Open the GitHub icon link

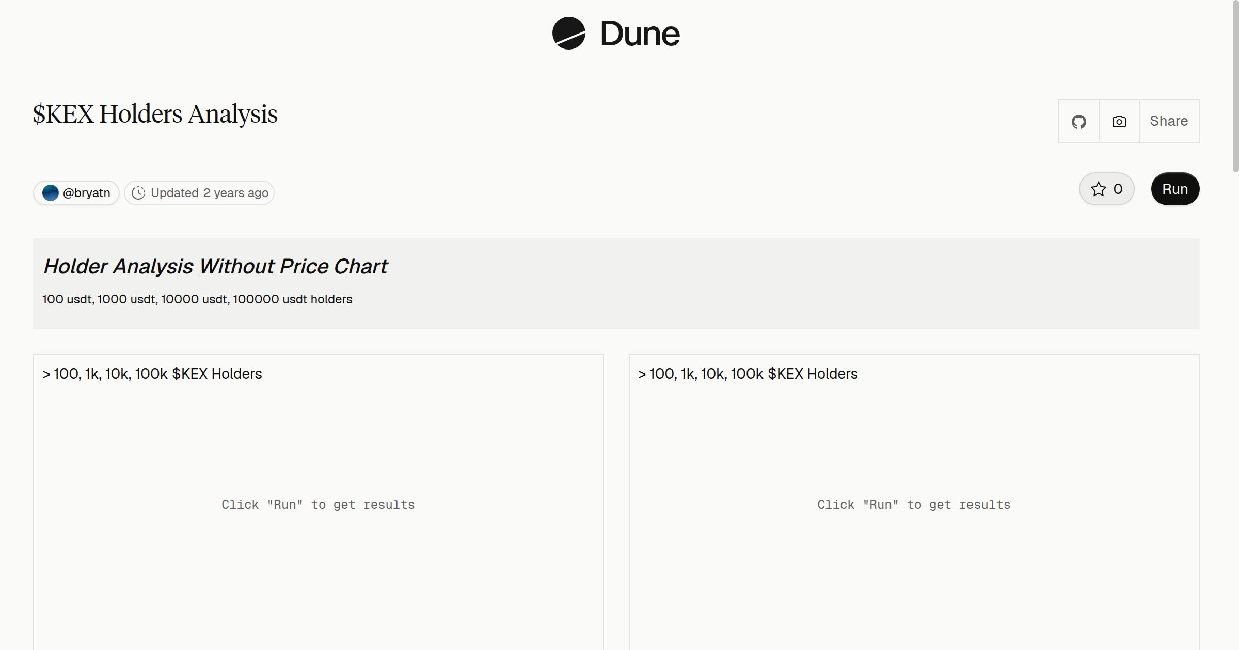1079,122
